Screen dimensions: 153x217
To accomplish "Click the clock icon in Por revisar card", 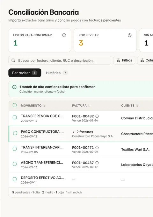I will tap(130, 35).
